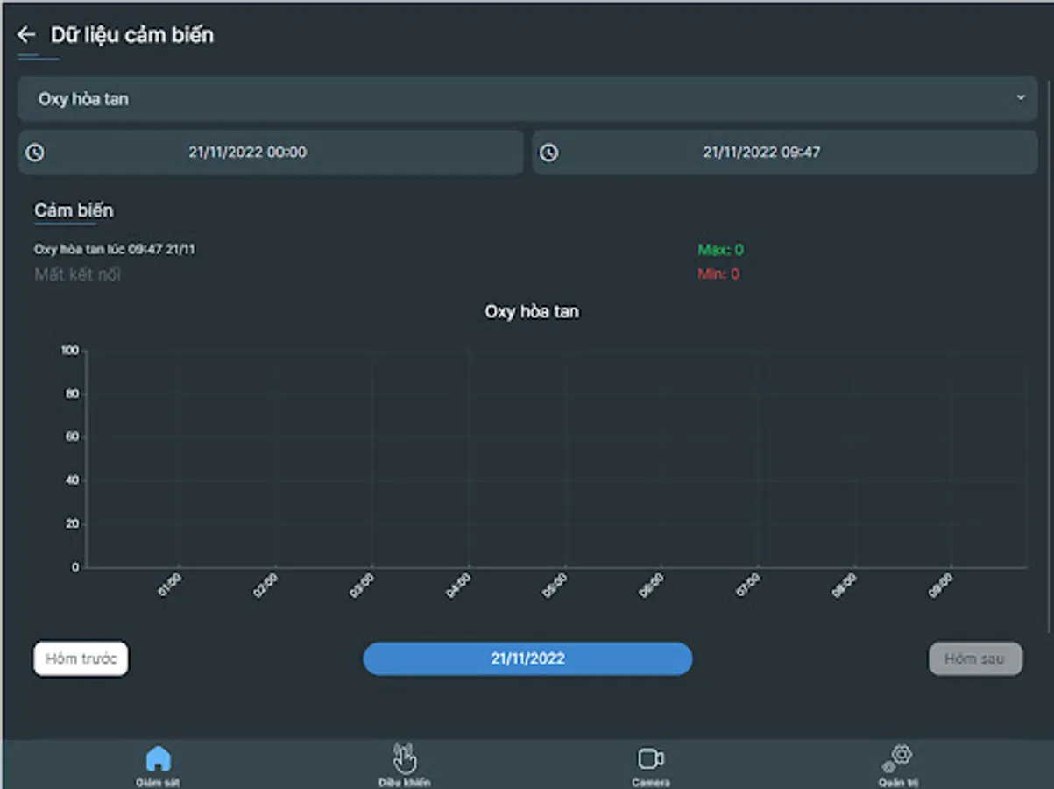Go back using the arrow icon

pos(26,35)
